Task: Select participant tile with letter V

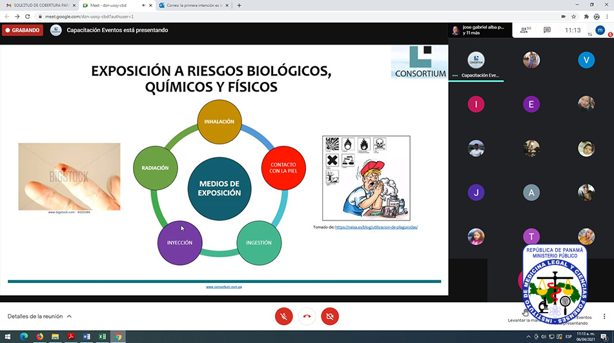Action: [586, 60]
